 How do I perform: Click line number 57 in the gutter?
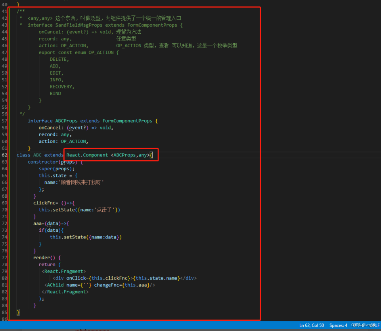tap(4, 121)
